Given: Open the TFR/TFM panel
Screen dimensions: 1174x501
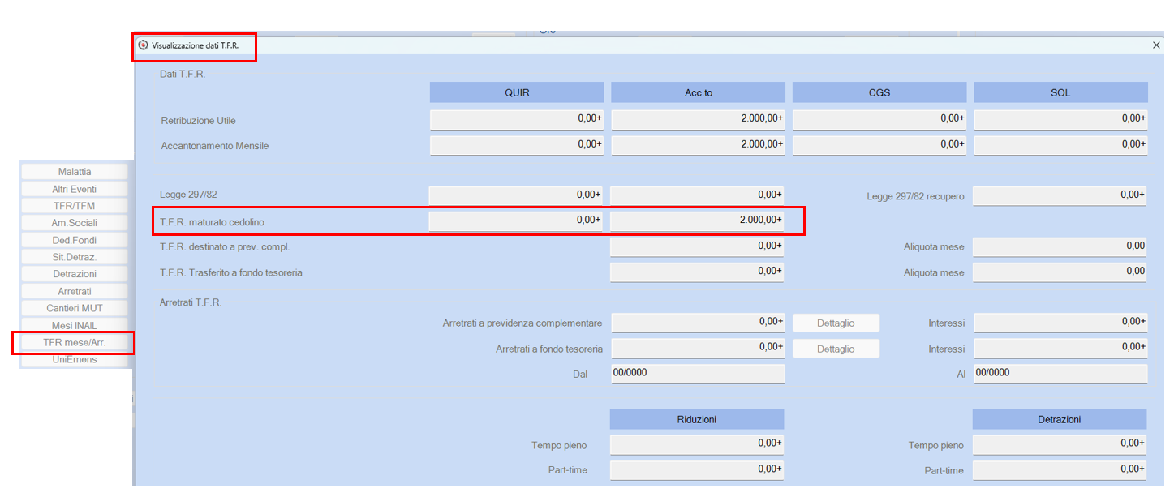Looking at the screenshot, I should tap(75, 206).
